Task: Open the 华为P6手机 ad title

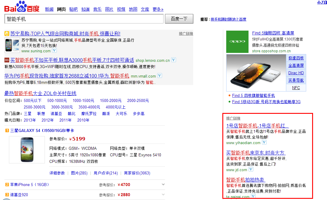Action: pos(67,76)
